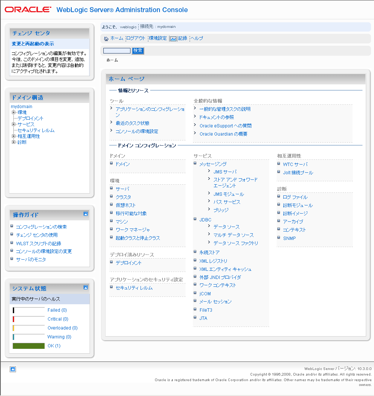The image size is (374, 396).
Task: Open XML レジストリ link
Action: [213, 261]
